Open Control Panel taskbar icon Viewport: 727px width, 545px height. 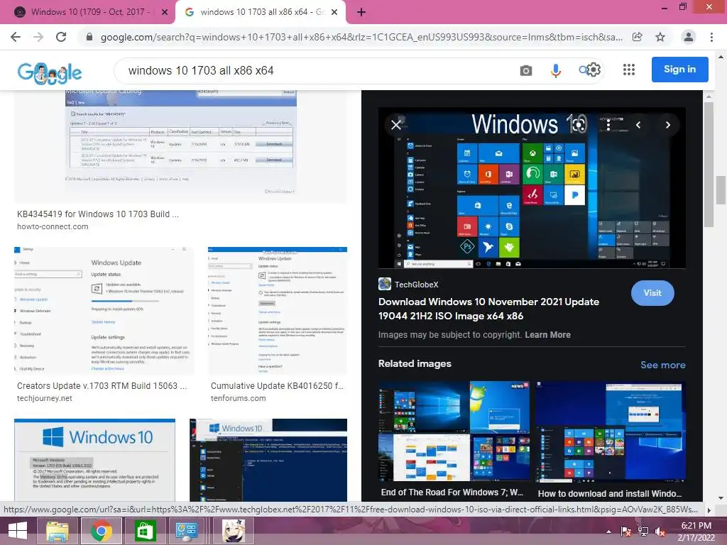pos(187,531)
